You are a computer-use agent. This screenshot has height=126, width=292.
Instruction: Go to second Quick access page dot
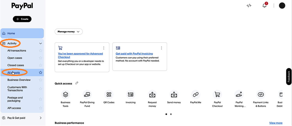(x=171, y=114)
